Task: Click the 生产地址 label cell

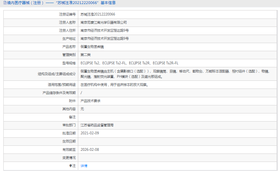Action: pos(69,38)
